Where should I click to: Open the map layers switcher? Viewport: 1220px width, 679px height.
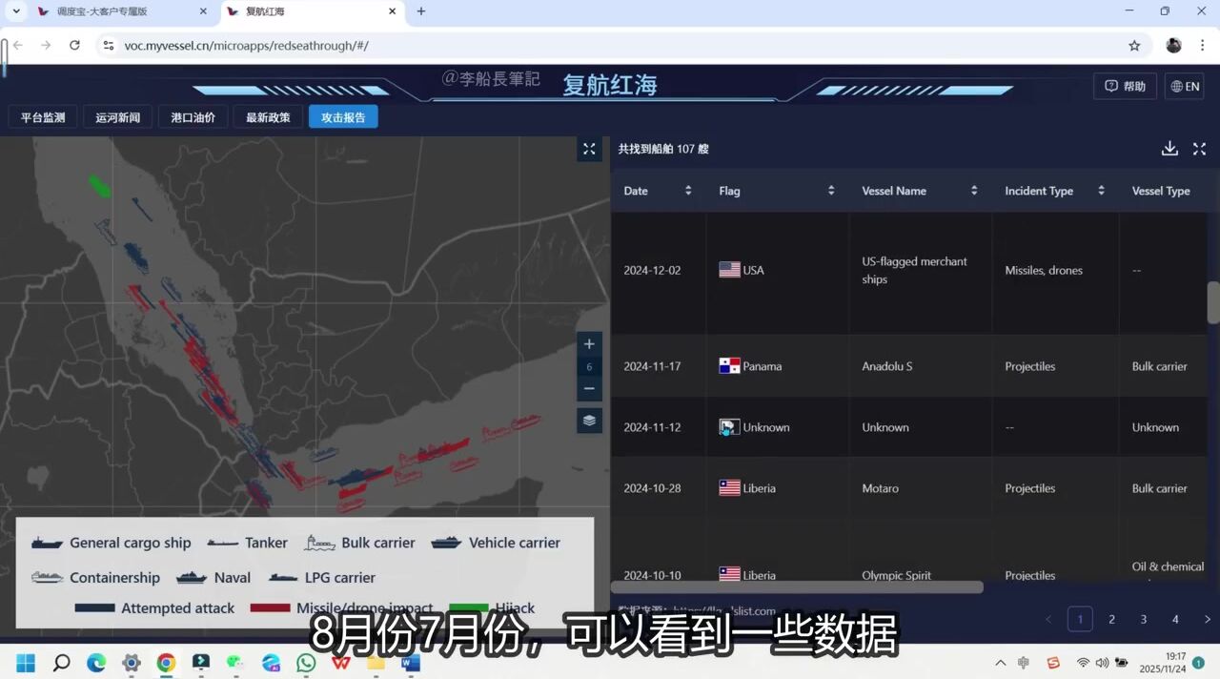(589, 421)
